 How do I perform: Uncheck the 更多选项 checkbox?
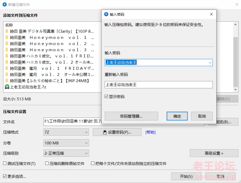[x=5, y=176]
